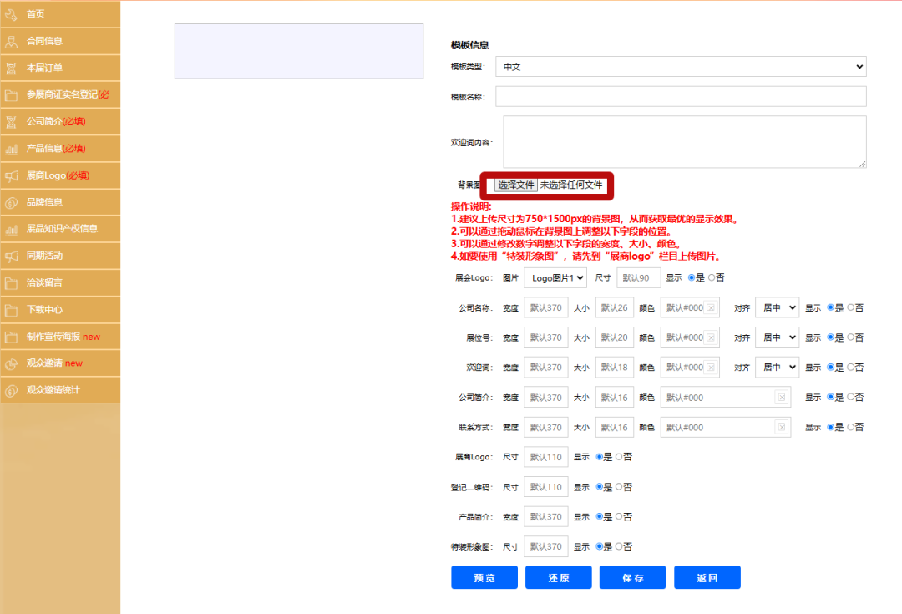Click the folder icon beside 下载中心
The width and height of the screenshot is (902, 614).
click(11, 310)
